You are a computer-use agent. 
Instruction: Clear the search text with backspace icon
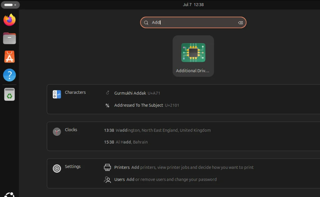(x=240, y=23)
